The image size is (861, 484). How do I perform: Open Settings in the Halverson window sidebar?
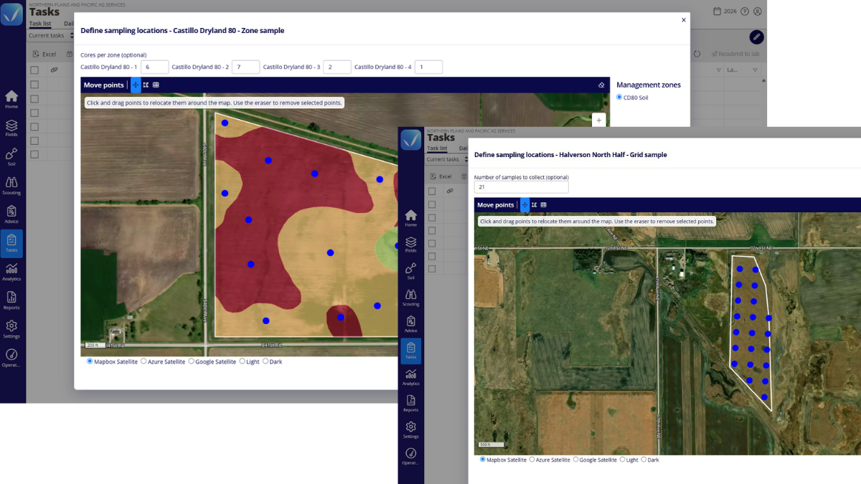pos(410,431)
